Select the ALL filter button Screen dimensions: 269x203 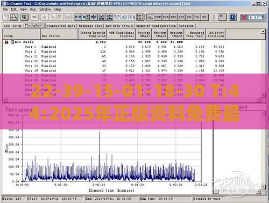[150, 17]
